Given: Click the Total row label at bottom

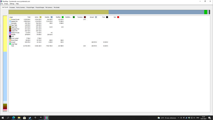Looking at the screenshot, I should pyautogui.click(x=12, y=46).
